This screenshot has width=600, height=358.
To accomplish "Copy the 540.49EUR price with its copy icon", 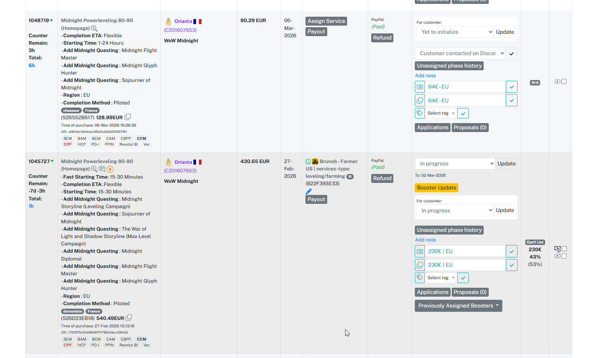I will click(x=129, y=318).
